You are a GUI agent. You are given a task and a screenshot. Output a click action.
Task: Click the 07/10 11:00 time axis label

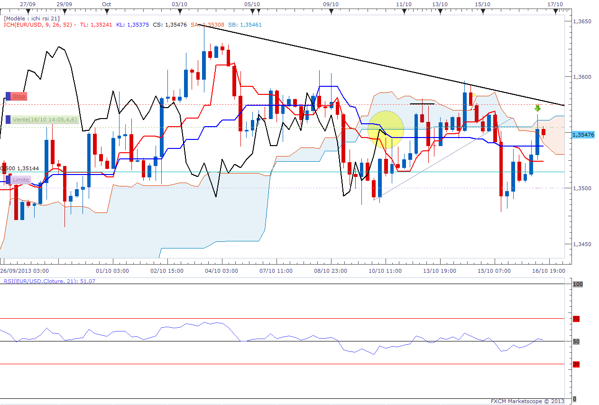click(x=276, y=271)
